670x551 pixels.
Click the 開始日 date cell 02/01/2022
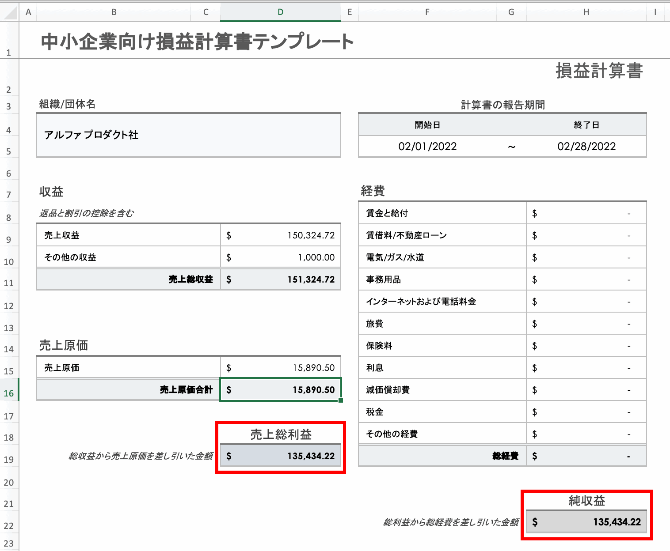427,146
